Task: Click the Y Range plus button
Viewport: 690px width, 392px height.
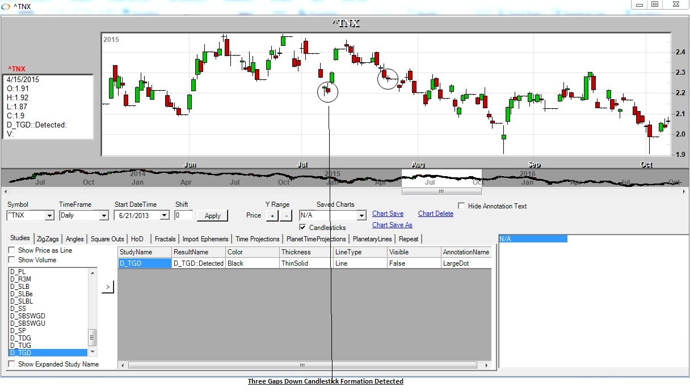Action: coord(272,216)
